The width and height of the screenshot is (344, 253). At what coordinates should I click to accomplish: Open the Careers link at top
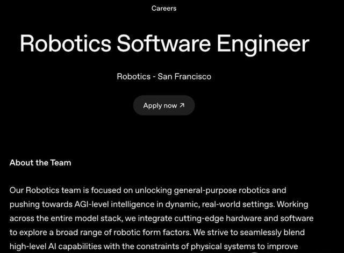(x=164, y=8)
